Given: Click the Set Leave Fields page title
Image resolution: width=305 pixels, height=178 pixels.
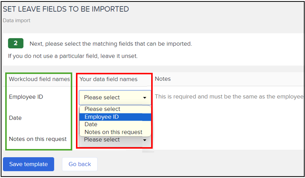Looking at the screenshot, I should [x=66, y=9].
